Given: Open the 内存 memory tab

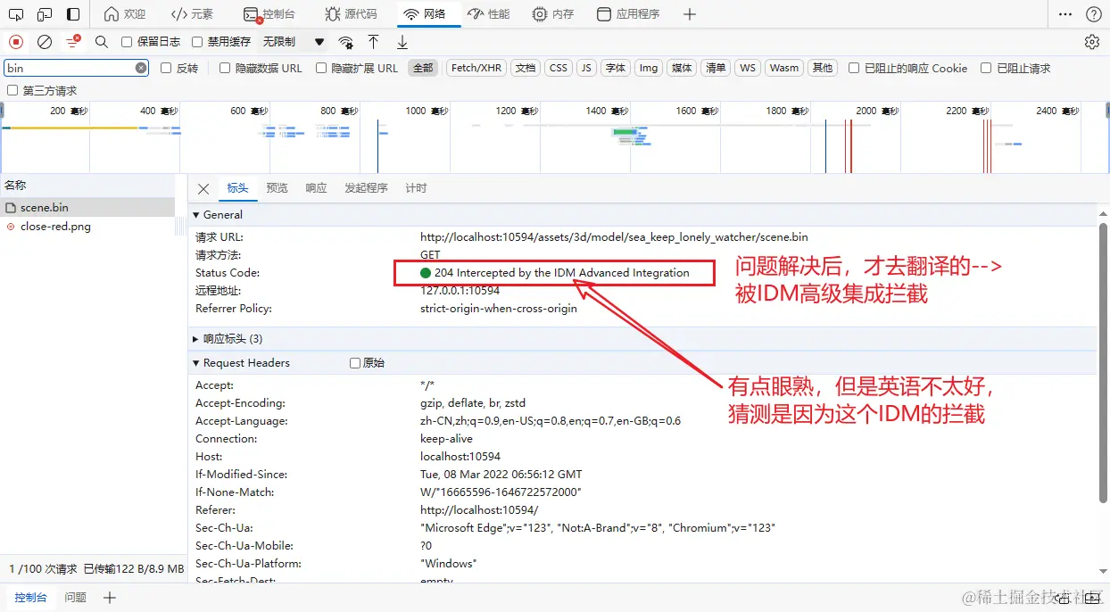Looking at the screenshot, I should [553, 14].
